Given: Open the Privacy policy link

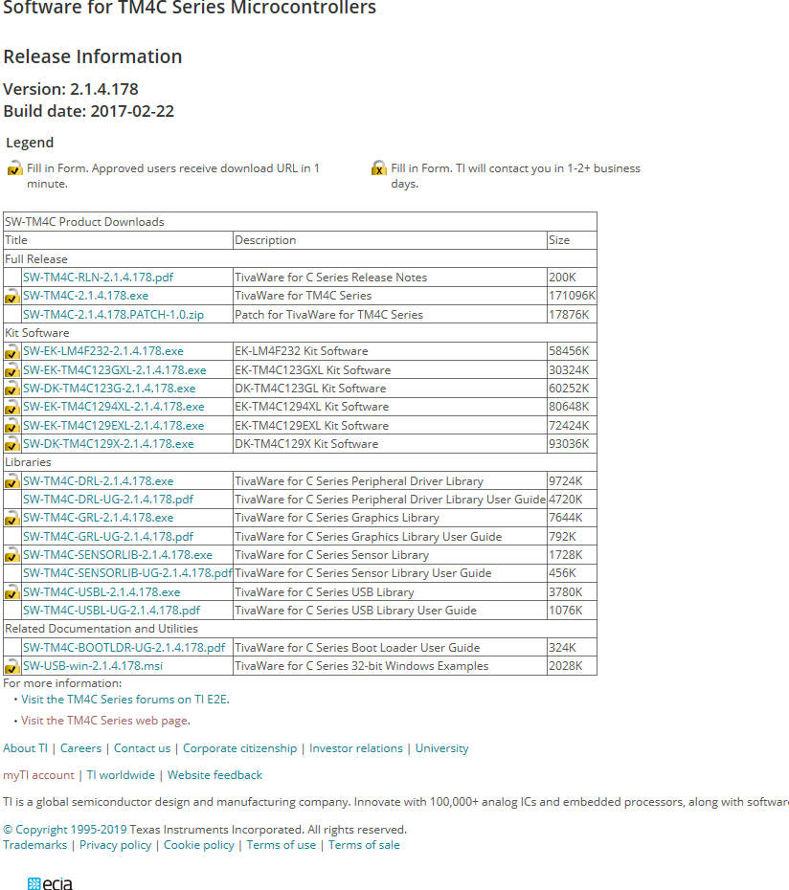Looking at the screenshot, I should (115, 845).
